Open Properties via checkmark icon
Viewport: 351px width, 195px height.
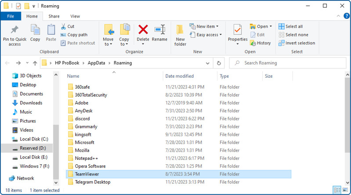(238, 30)
